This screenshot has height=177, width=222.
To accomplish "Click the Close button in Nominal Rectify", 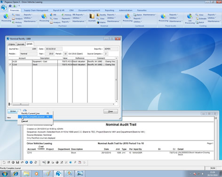I will 111,111.
